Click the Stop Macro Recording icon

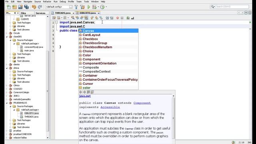(x=122, y=18)
